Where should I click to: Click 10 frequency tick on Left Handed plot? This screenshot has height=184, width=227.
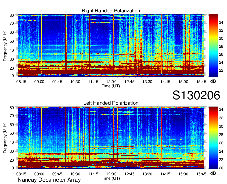(x=12, y=168)
